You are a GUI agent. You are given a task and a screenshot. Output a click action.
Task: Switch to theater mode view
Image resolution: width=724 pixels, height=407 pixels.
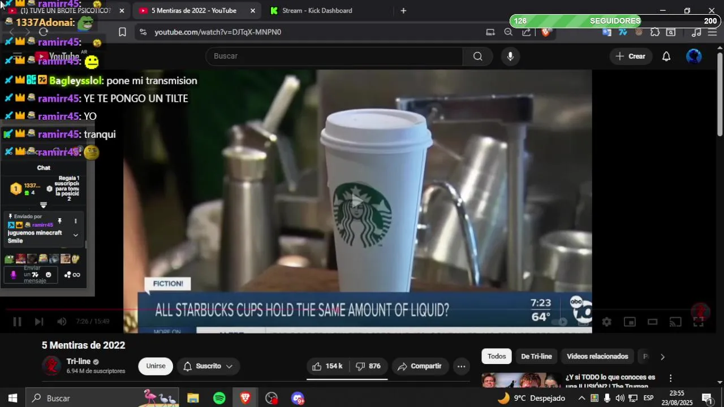(x=652, y=322)
